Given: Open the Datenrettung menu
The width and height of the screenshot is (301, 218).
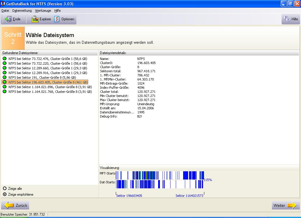Looking at the screenshot, I should coord(22,11).
